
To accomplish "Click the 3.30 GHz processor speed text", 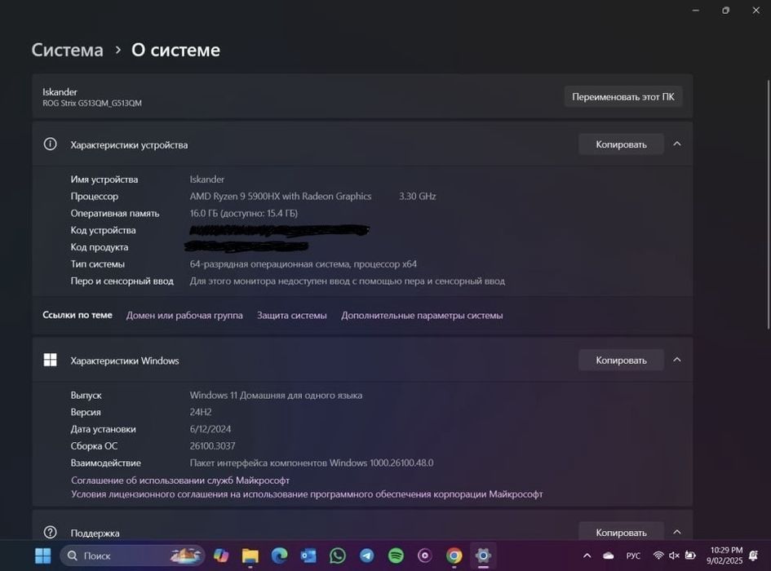I will pyautogui.click(x=418, y=197).
